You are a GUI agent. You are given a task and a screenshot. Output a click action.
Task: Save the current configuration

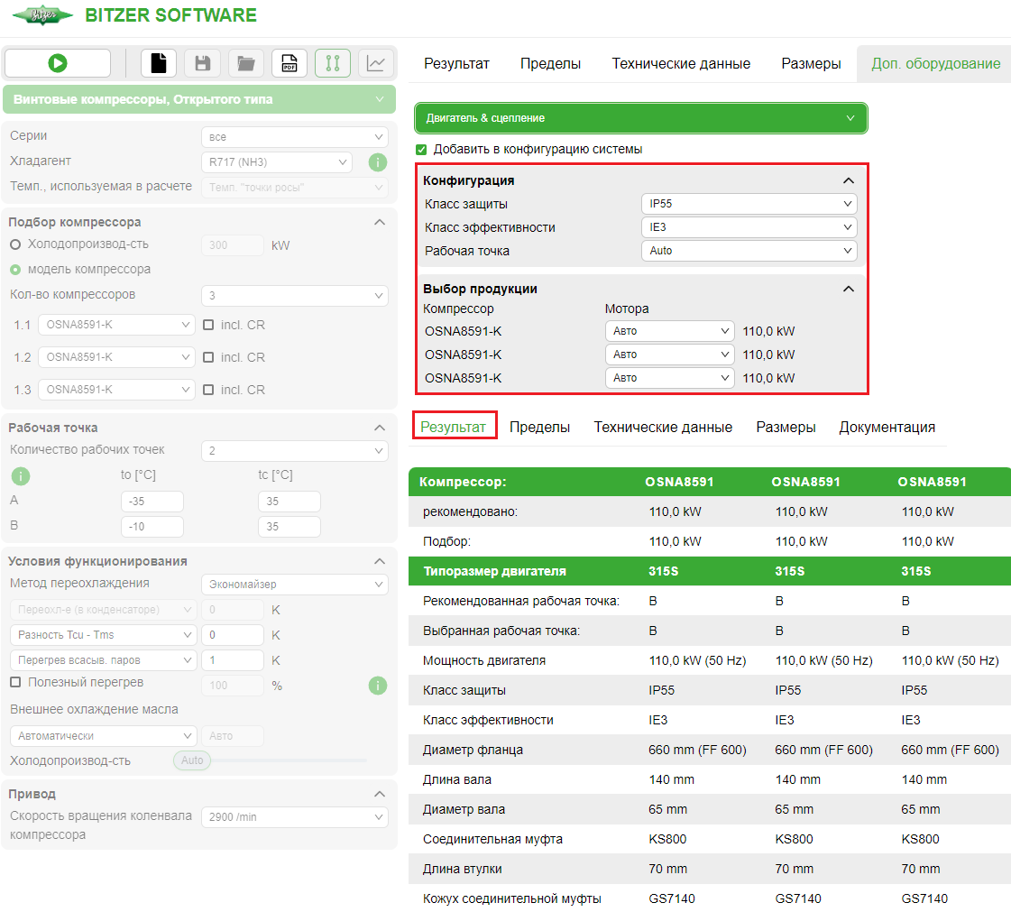coord(202,63)
